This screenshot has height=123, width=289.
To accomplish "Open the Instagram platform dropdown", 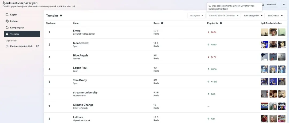I will pos(196,16).
